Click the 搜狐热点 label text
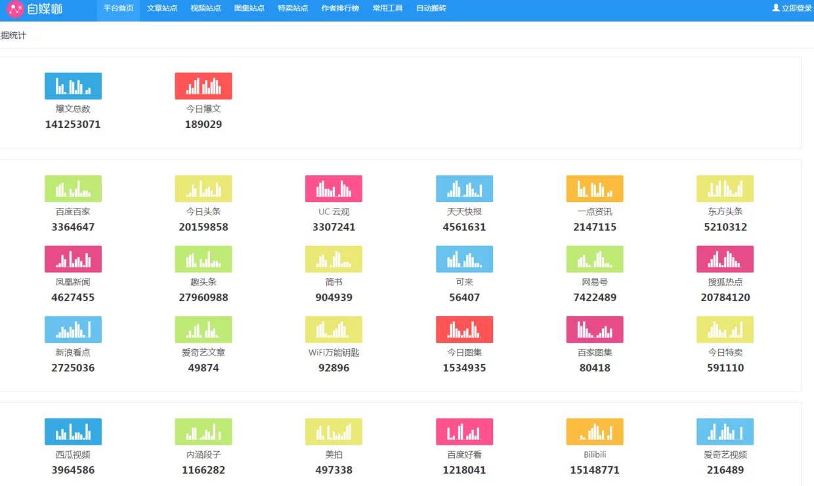The height and width of the screenshot is (486, 814). 725,282
